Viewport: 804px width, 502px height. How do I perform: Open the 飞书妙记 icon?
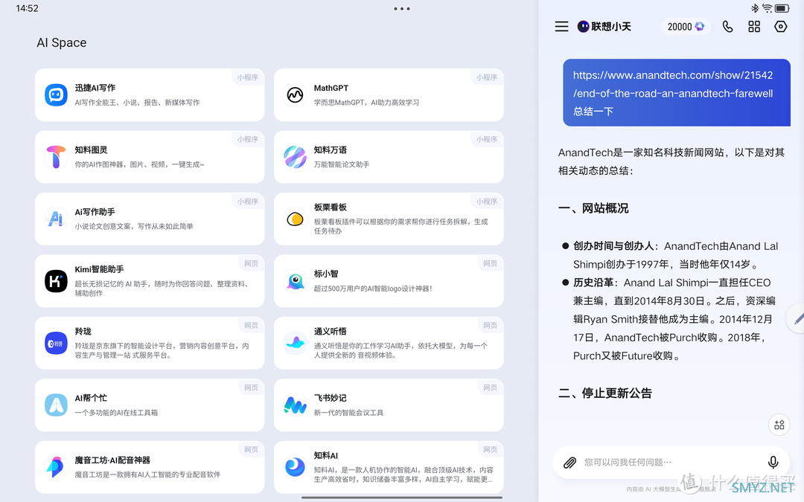click(x=295, y=405)
